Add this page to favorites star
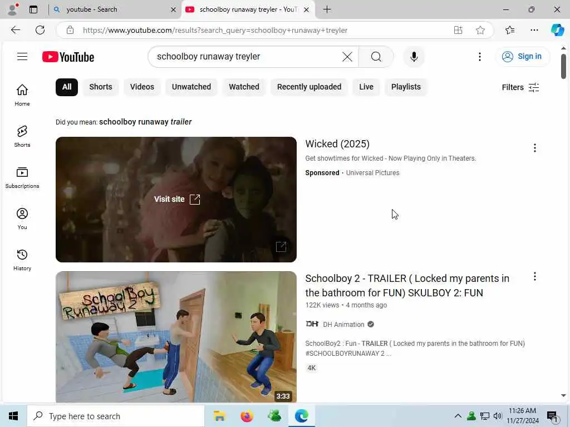Screen dimensions: 570x427 click(x=480, y=30)
